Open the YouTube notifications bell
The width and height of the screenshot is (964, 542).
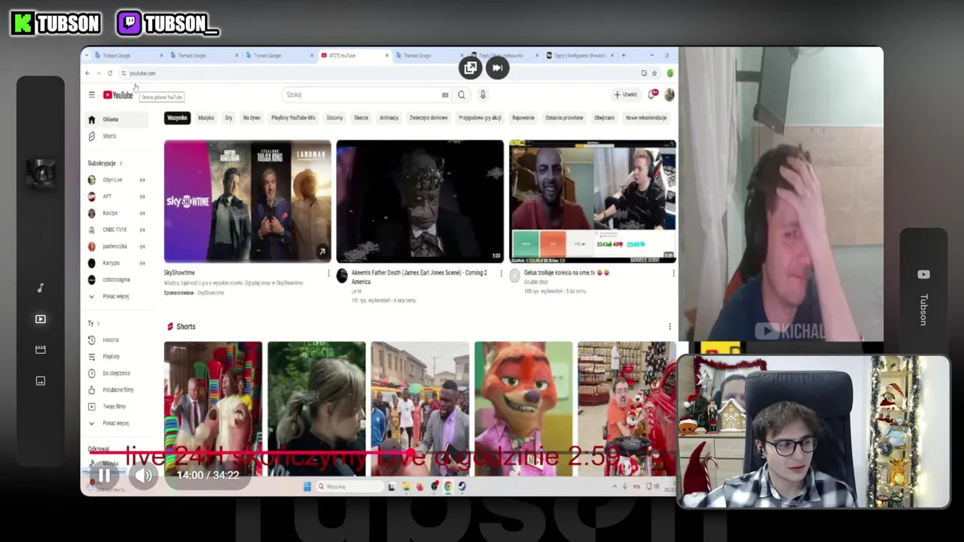652,95
